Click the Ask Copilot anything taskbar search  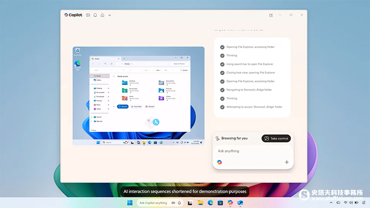click(153, 202)
